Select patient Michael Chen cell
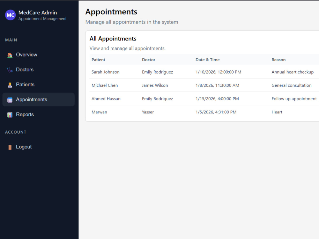Image resolution: width=319 pixels, height=239 pixels. coord(105,85)
